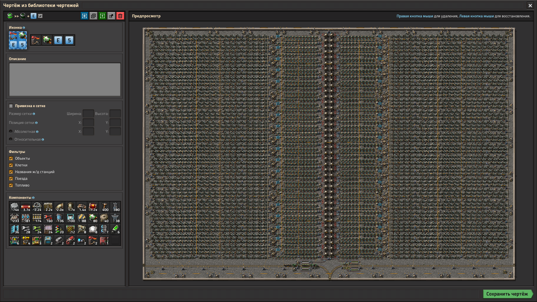
Task: Select the pumpjack icon slot
Action: [x=36, y=40]
